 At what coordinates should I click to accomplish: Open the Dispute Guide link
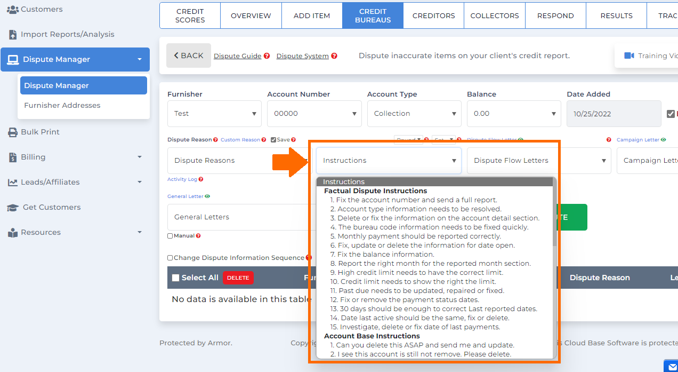[238, 56]
